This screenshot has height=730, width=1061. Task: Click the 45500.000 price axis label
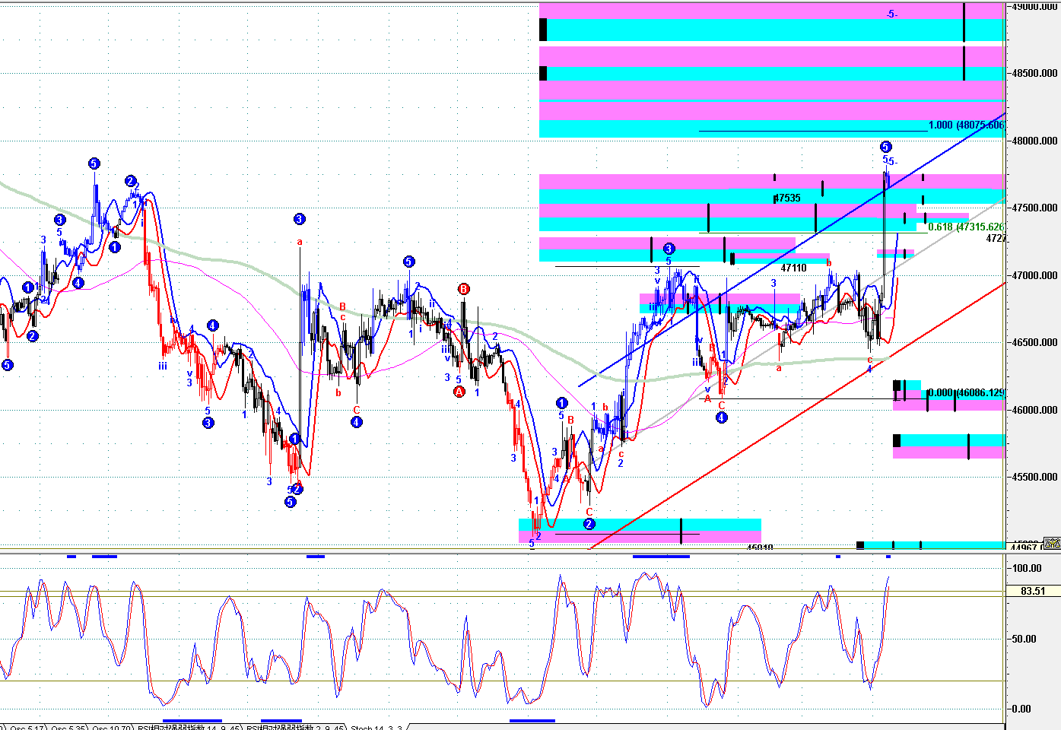point(1034,478)
